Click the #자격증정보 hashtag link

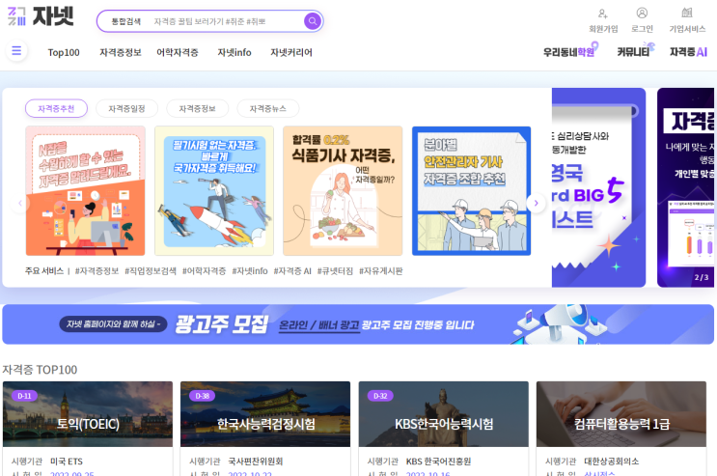click(97, 271)
